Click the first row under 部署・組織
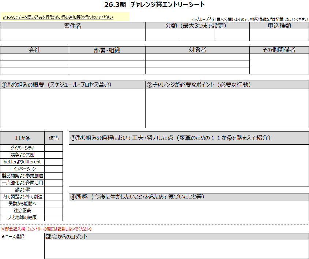The width and height of the screenshot is (309, 259). coord(107,57)
